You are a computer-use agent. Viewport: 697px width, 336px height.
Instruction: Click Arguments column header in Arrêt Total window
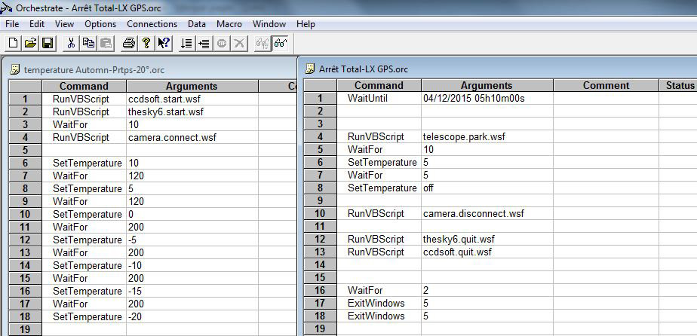pos(487,85)
